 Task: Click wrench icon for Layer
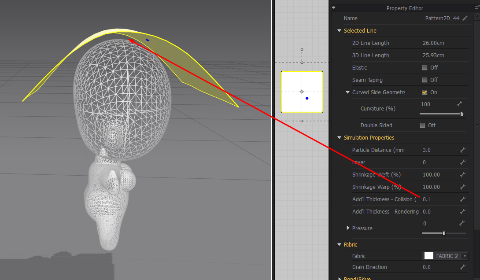462,162
